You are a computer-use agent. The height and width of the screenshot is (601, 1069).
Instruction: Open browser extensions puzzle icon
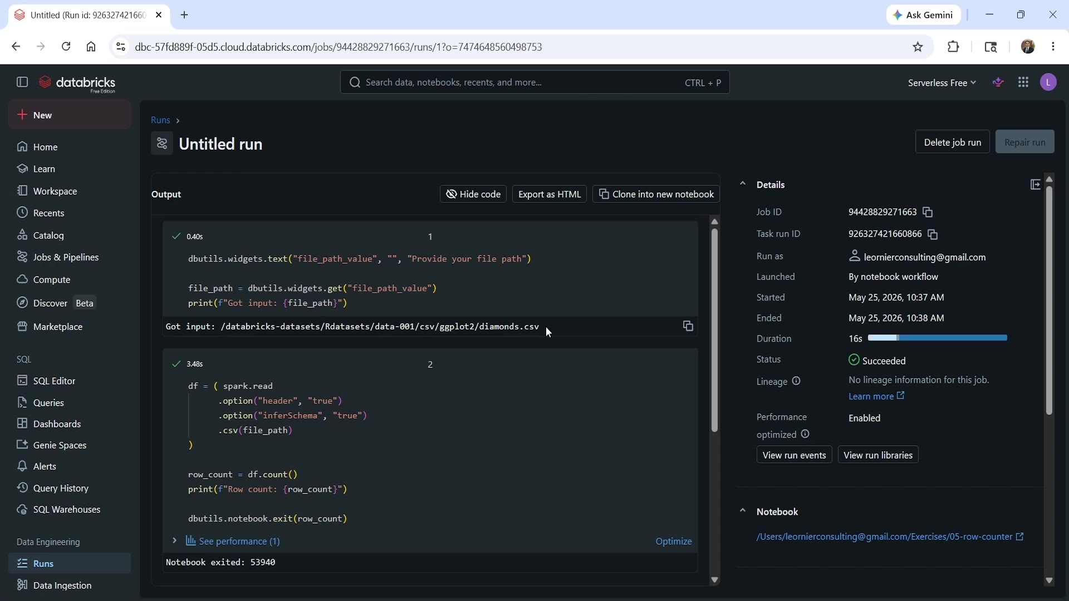click(953, 47)
